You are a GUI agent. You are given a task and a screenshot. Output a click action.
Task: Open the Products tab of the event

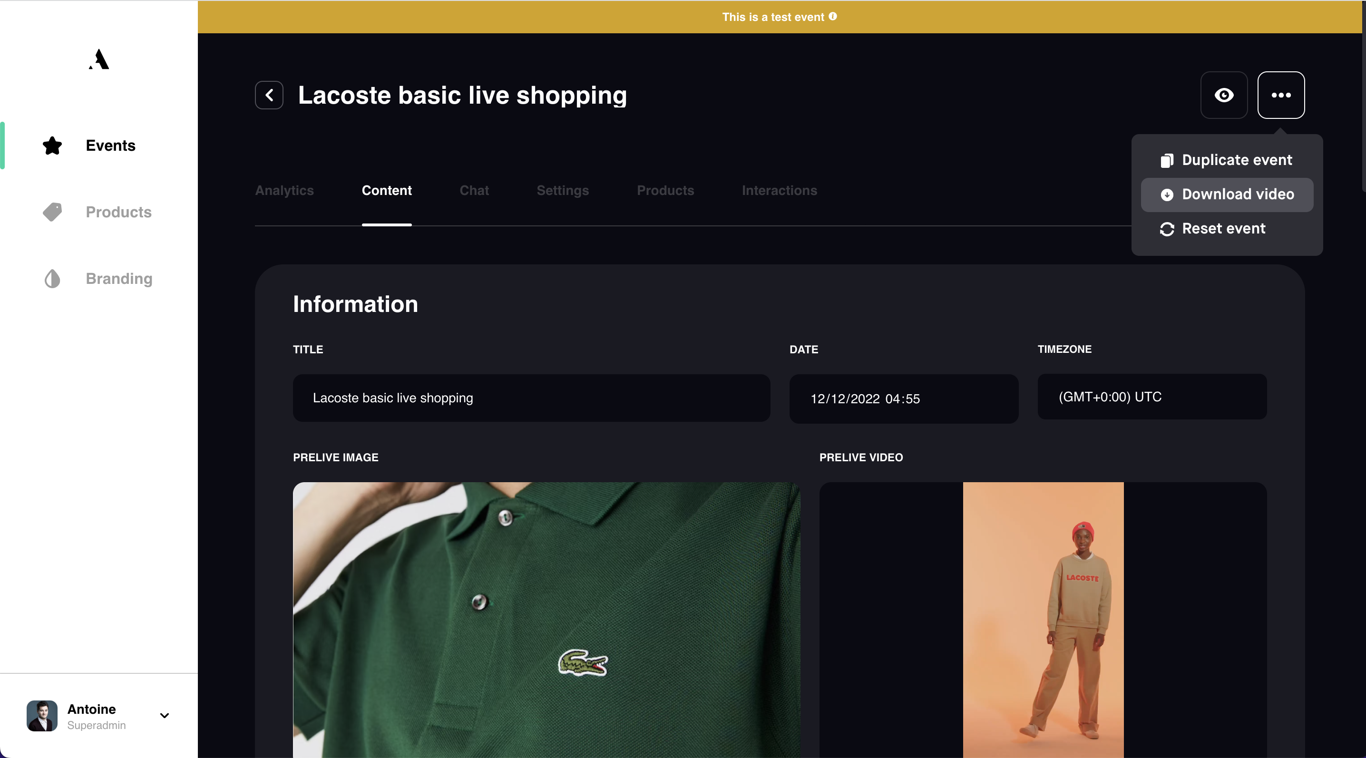[x=665, y=190]
